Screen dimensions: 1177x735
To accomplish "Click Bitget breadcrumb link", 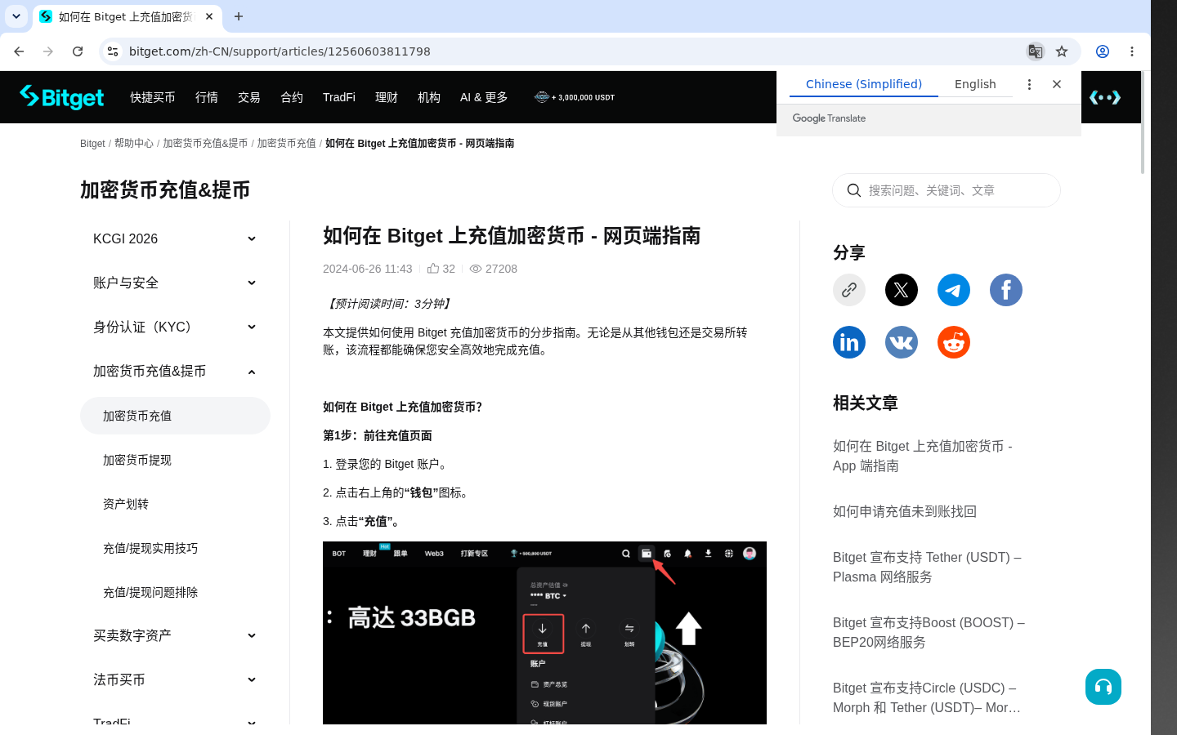I will [92, 143].
